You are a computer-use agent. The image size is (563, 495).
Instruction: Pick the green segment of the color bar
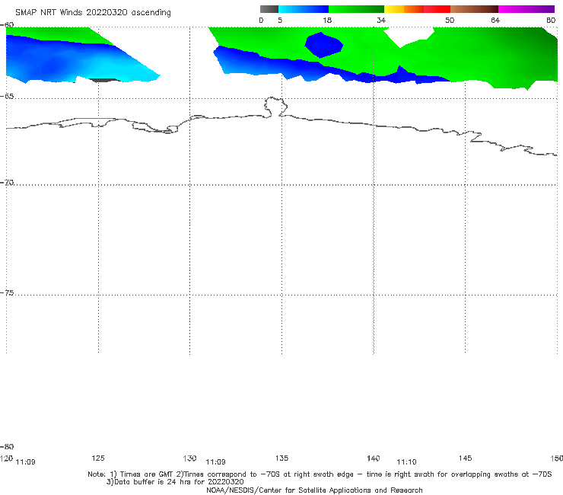(x=356, y=9)
